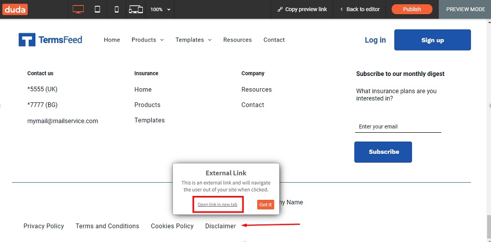Focus the Enter your email field
This screenshot has width=491, height=242.
pyautogui.click(x=398, y=126)
